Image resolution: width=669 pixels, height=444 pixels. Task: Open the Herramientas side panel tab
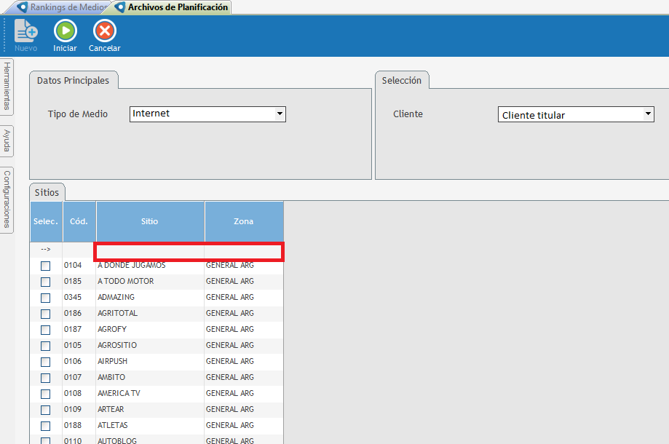click(7, 86)
